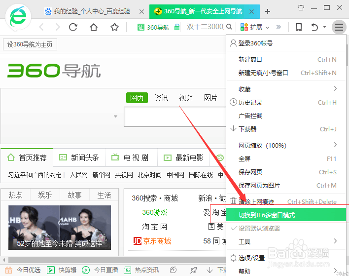Image resolution: width=349 pixels, height=276 pixels.
Task: Open a new tab with plus icon
Action: click(x=268, y=11)
